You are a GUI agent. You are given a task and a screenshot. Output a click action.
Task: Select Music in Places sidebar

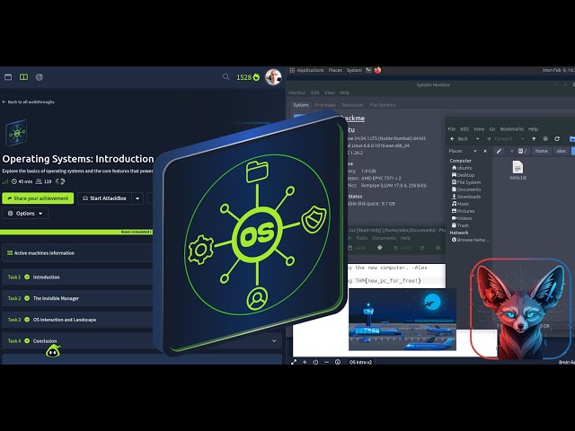pos(460,204)
